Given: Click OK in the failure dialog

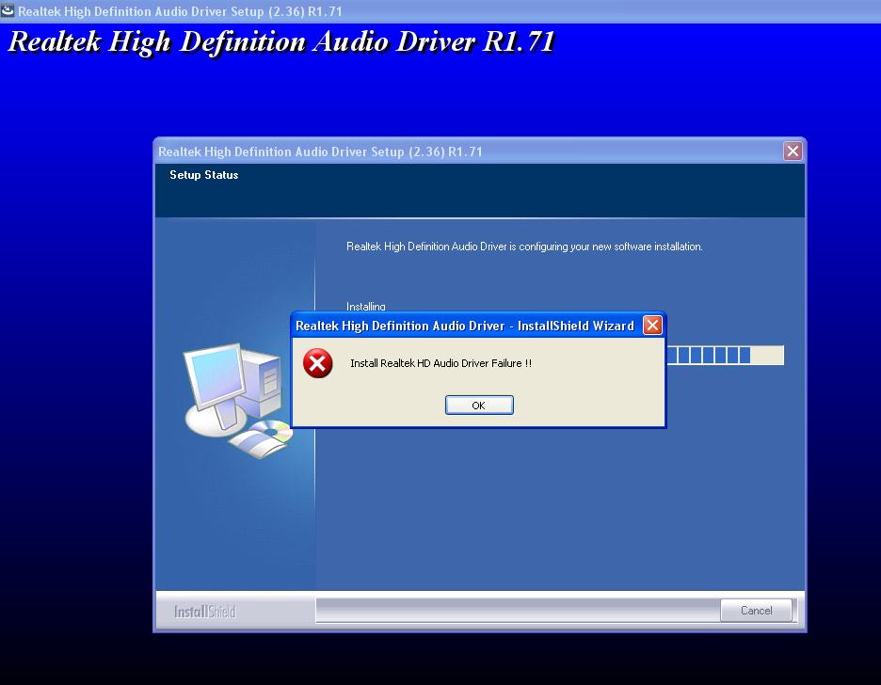Looking at the screenshot, I should 479,405.
